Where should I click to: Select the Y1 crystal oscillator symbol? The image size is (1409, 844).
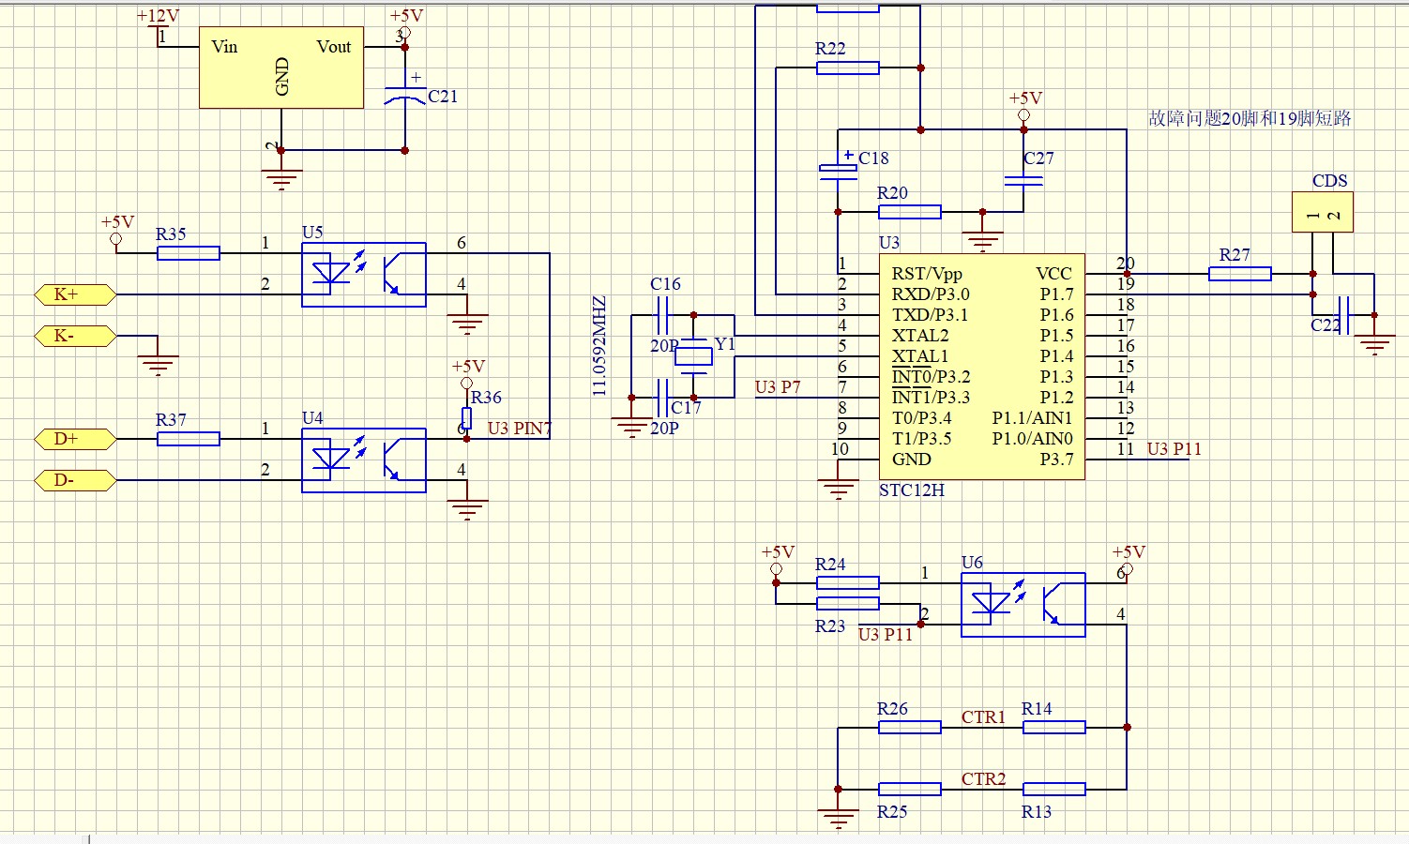693,355
